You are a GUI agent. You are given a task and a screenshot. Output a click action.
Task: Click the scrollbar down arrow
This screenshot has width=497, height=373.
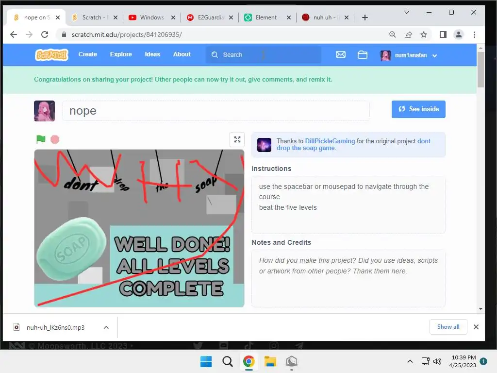(x=480, y=309)
